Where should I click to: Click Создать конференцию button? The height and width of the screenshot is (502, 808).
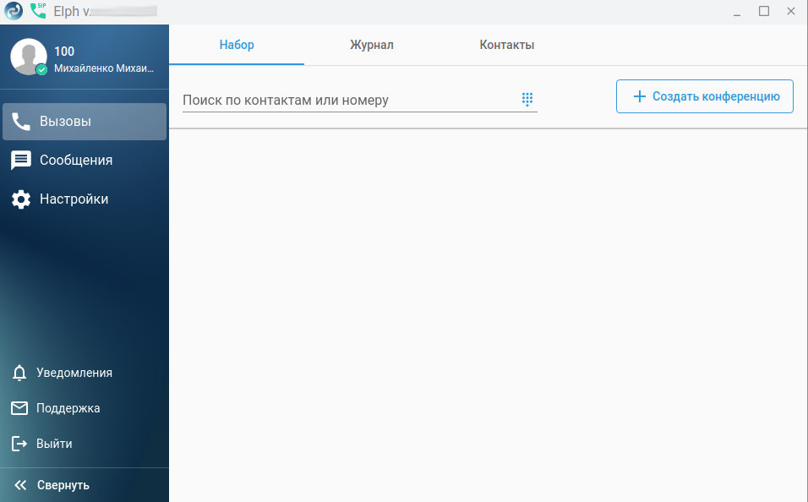(704, 96)
